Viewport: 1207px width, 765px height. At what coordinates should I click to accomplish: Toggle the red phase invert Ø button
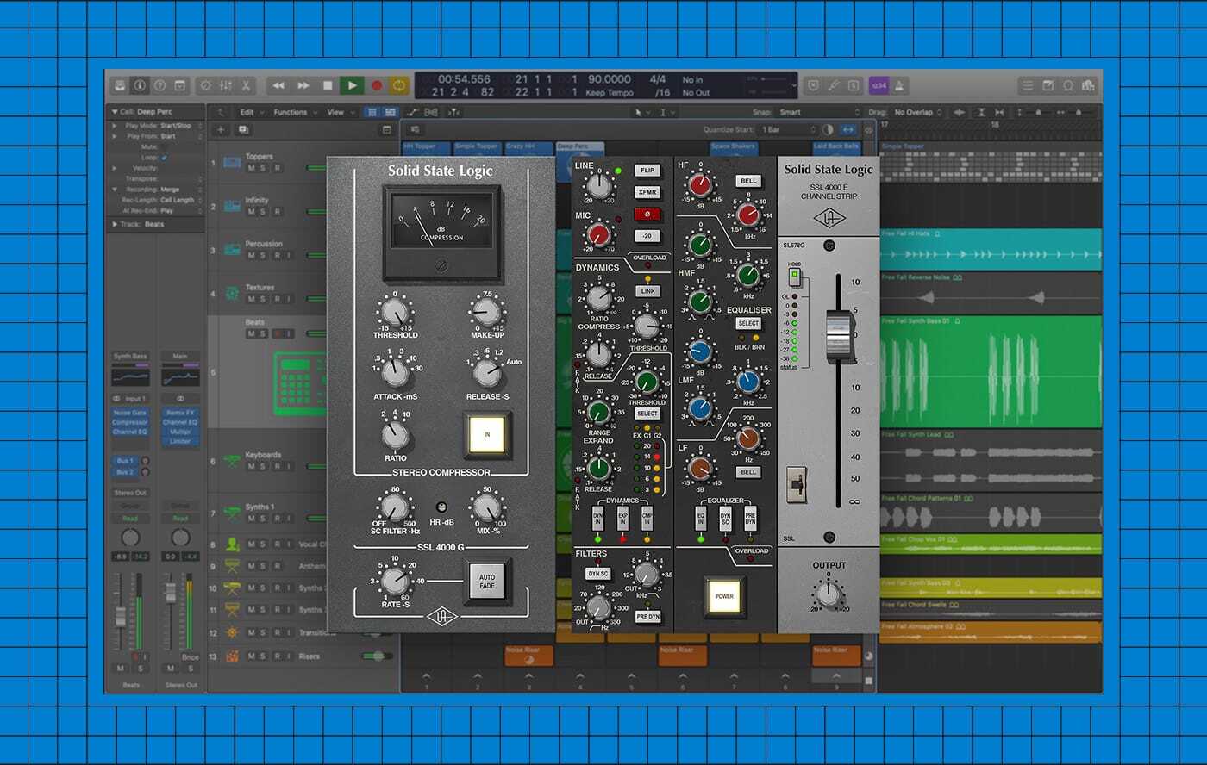pyautogui.click(x=647, y=214)
